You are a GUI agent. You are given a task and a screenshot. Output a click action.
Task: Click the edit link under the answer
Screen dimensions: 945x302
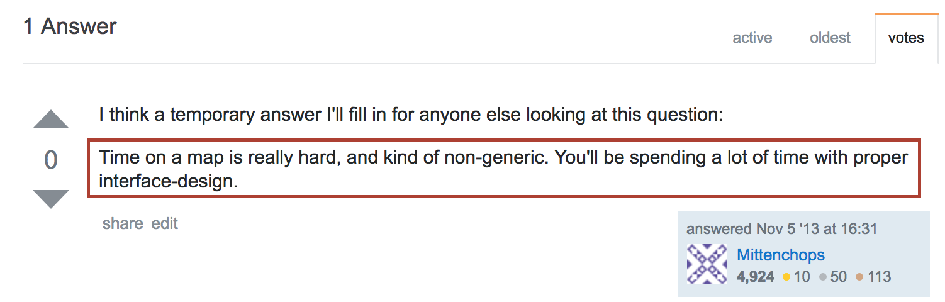tap(165, 223)
